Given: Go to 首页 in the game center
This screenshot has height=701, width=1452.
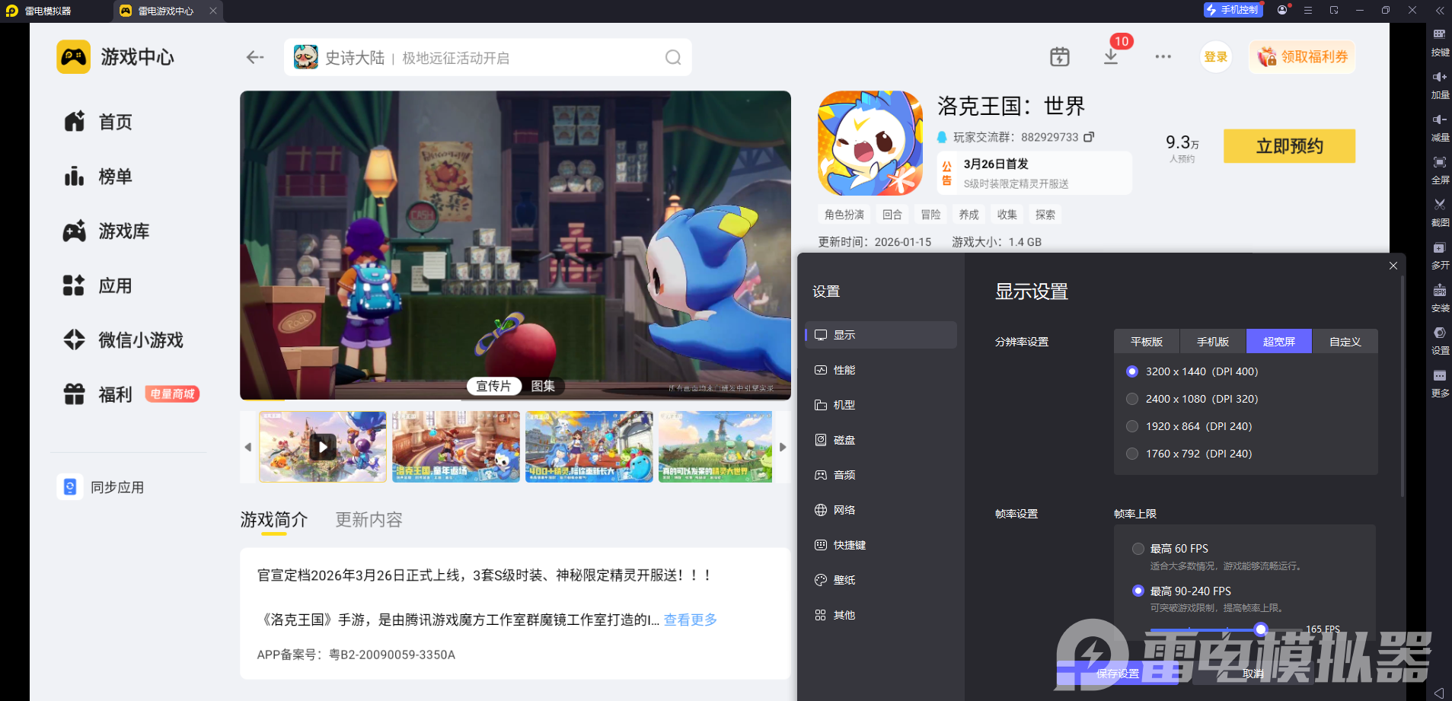Looking at the screenshot, I should click(x=97, y=122).
